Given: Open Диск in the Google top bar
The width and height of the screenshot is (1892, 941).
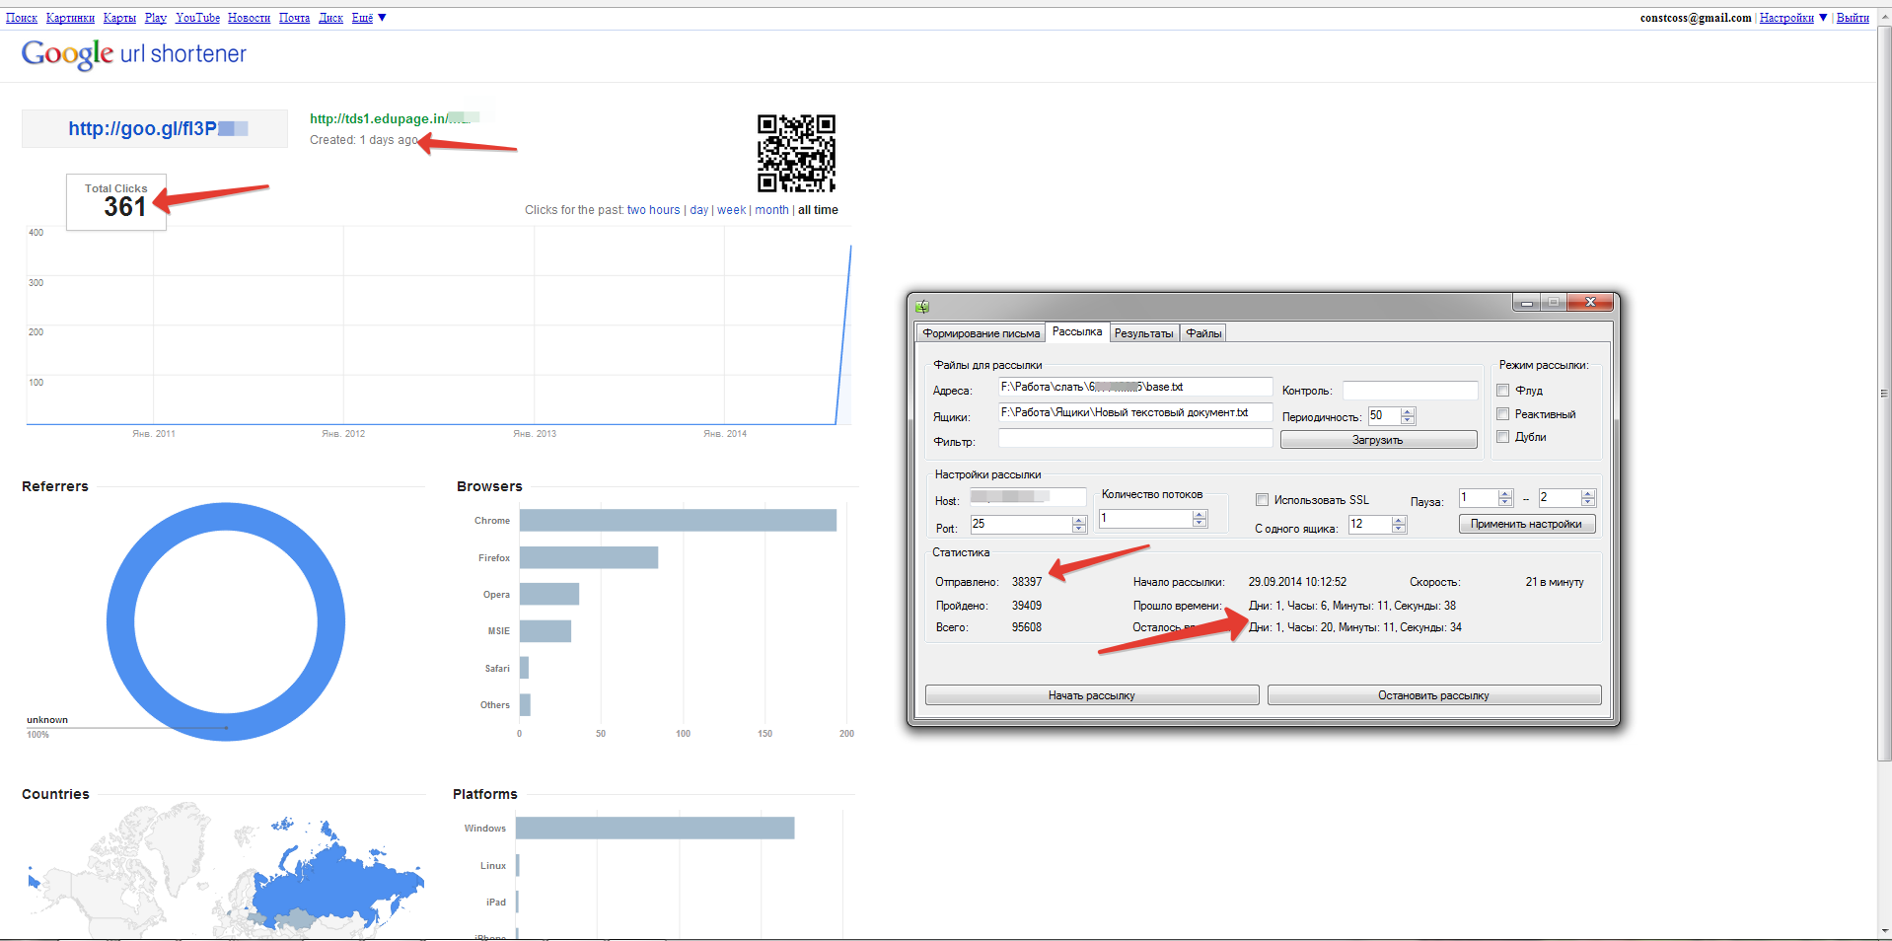Looking at the screenshot, I should coord(330,18).
